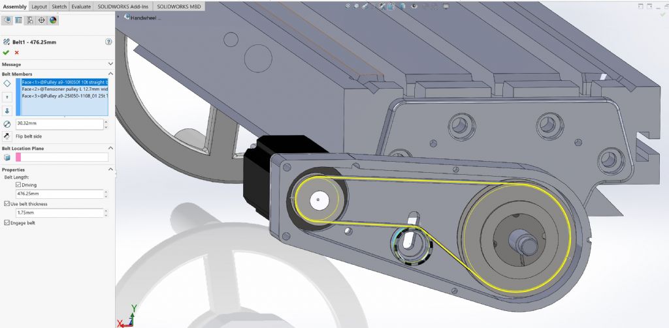Click Zoom to Fit in heads-up toolbar
This screenshot has width=669, height=328.
pos(348,6)
